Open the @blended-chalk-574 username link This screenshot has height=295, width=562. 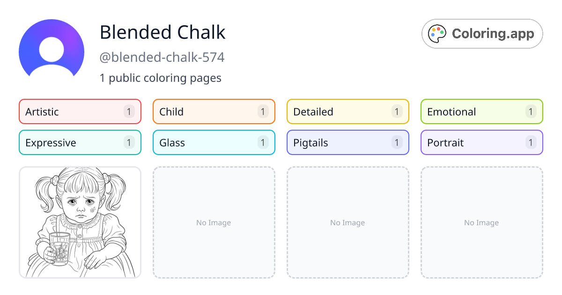tap(162, 57)
